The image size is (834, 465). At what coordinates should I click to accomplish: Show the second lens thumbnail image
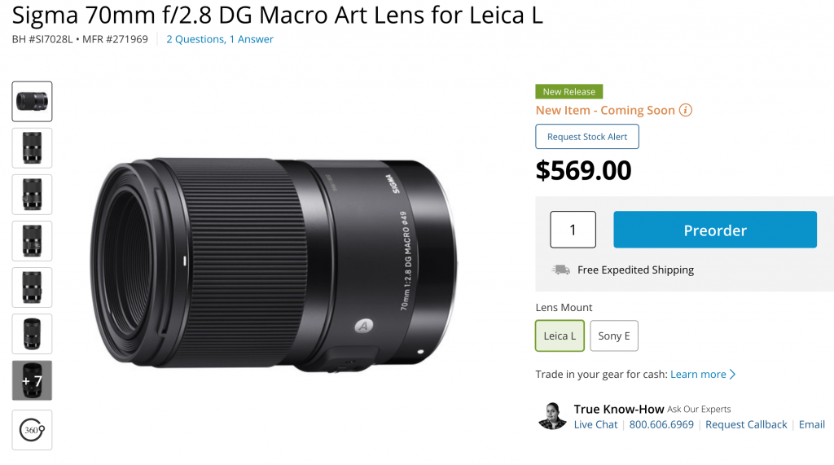pyautogui.click(x=33, y=148)
